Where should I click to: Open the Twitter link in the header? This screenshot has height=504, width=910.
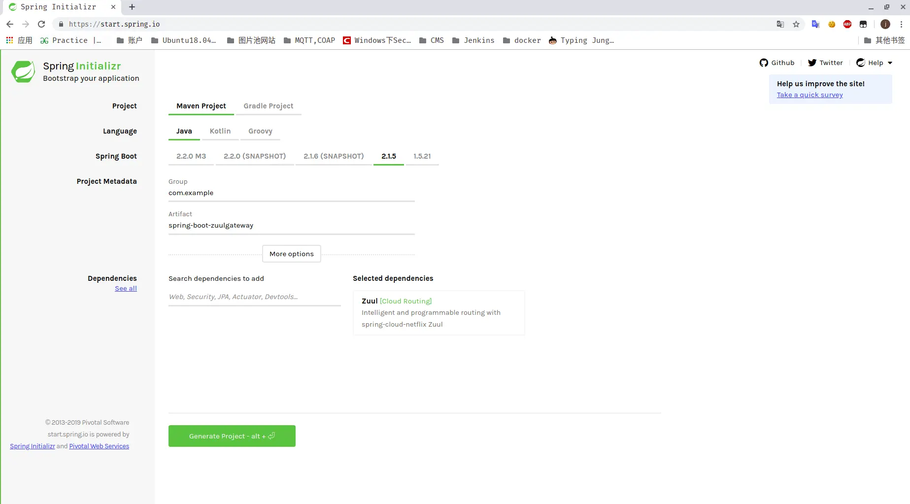coord(825,63)
